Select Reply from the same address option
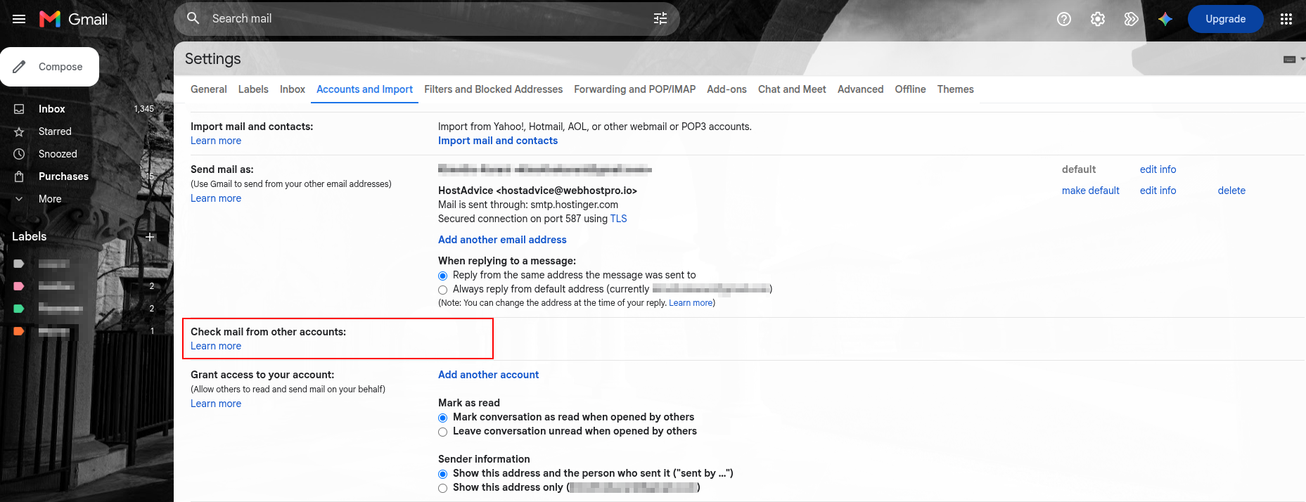1306x502 pixels. pos(442,276)
